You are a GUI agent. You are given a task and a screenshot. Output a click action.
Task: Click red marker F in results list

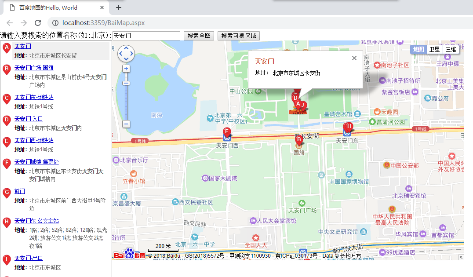coord(6,164)
